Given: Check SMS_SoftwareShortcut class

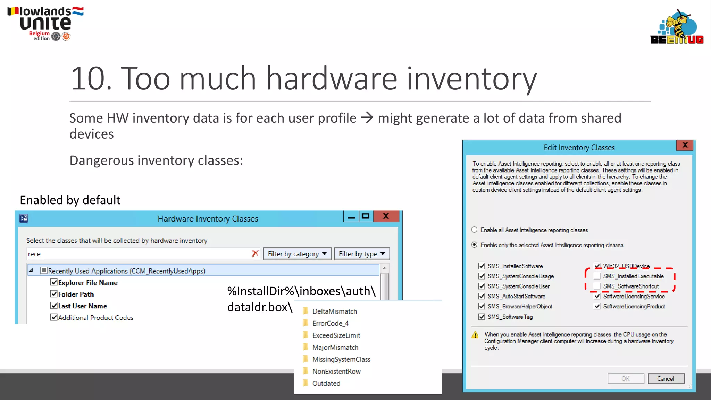Looking at the screenshot, I should 597,286.
